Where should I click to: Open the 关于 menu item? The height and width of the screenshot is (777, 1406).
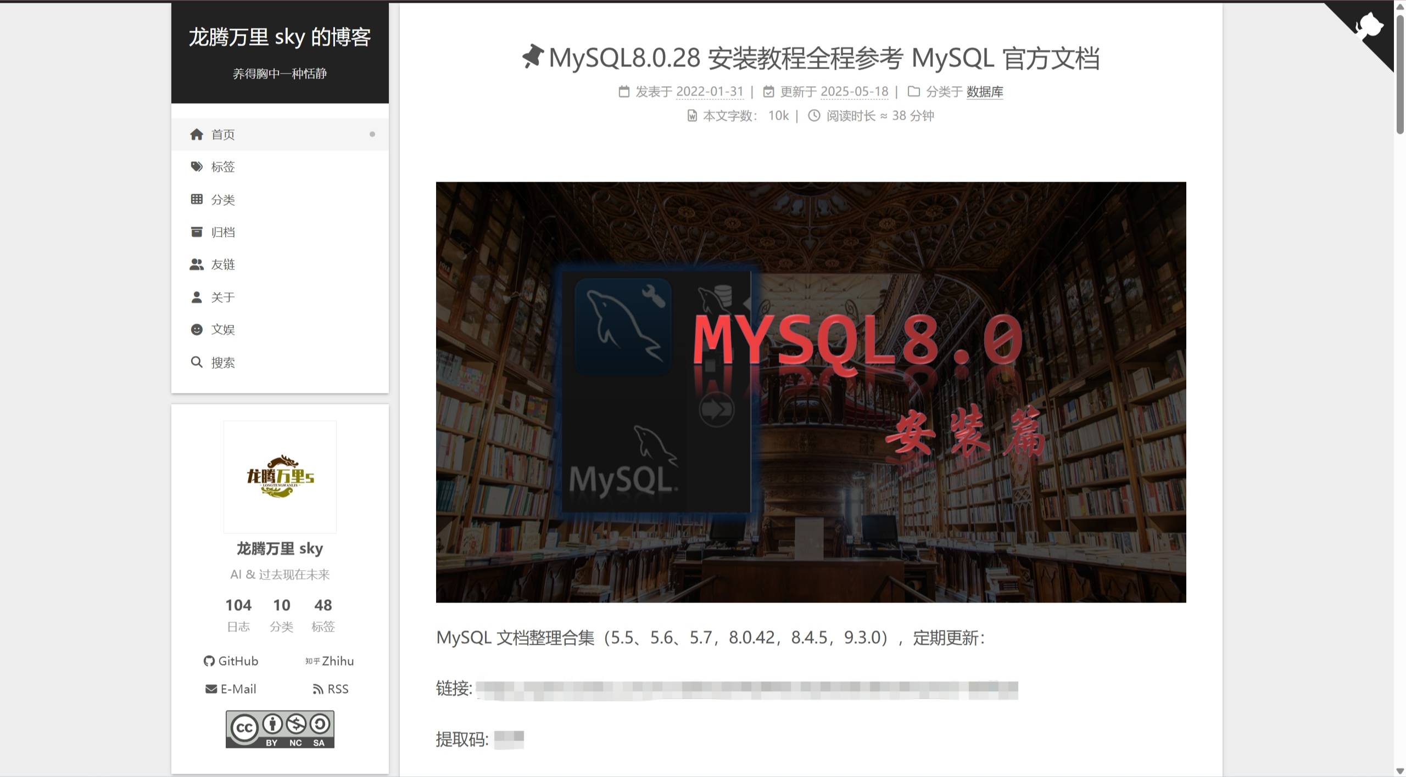pyautogui.click(x=280, y=297)
